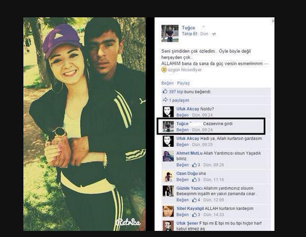Screen dimensions: 306x237
Task: Click Takip Et to follow Tuğçe
Action: click(190, 34)
